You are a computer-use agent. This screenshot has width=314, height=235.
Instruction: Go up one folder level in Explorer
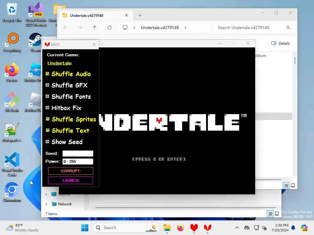94,28
